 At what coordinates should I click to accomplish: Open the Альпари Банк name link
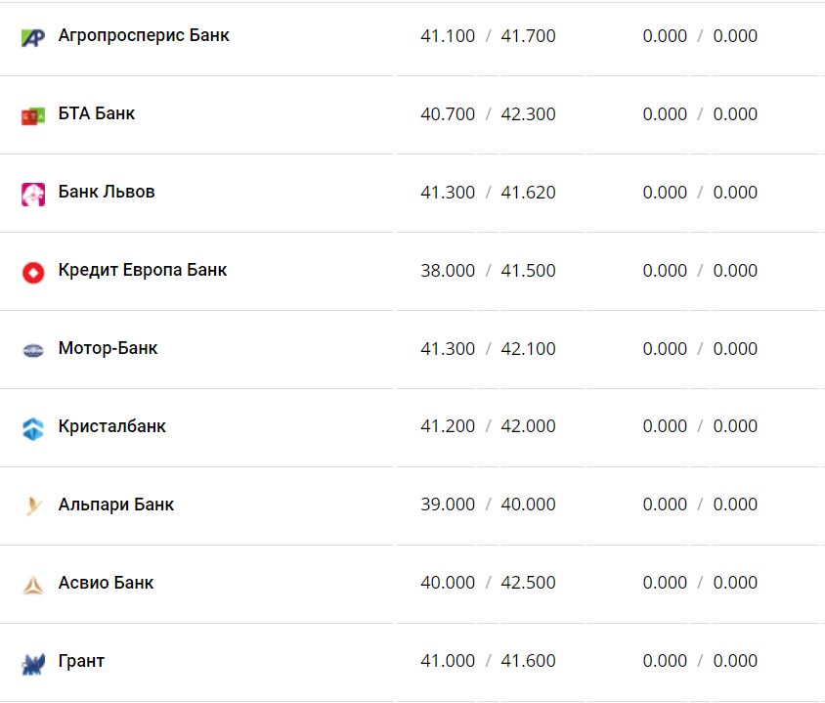click(x=116, y=505)
